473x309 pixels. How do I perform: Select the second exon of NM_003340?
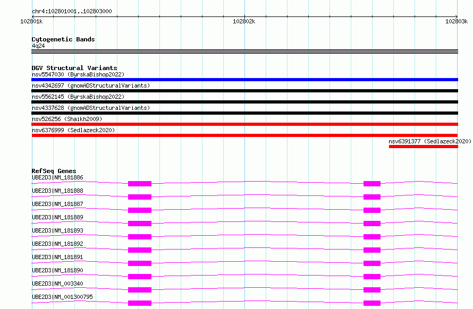pos(372,290)
